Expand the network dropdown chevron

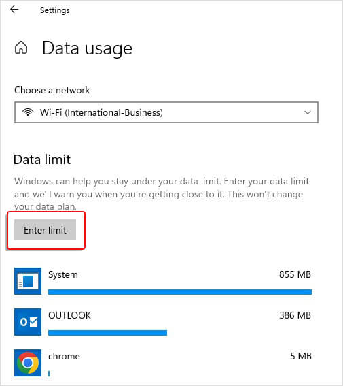308,112
